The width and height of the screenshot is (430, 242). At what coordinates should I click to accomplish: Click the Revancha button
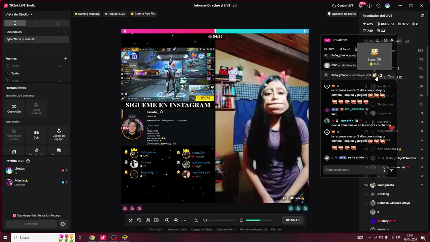31,224
